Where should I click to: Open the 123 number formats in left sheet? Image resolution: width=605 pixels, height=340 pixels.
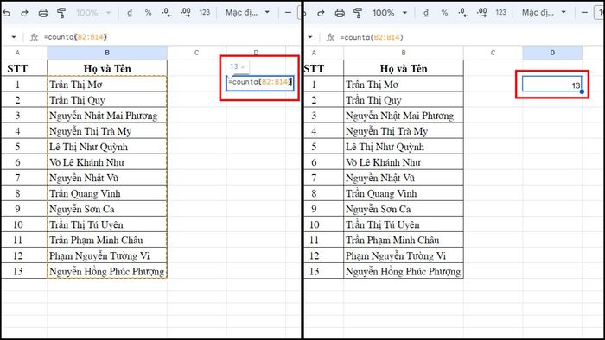click(205, 13)
